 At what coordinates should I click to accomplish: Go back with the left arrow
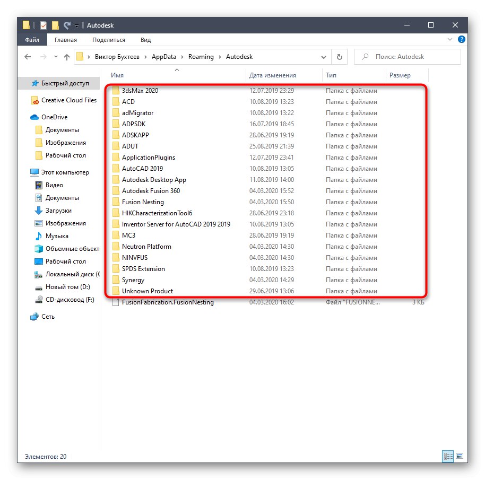point(28,57)
